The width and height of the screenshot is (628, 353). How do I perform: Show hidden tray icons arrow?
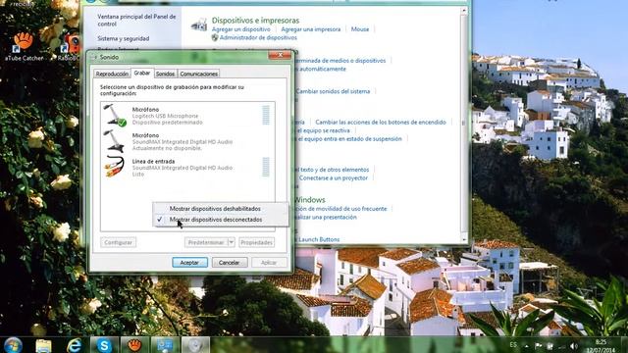[526, 346]
